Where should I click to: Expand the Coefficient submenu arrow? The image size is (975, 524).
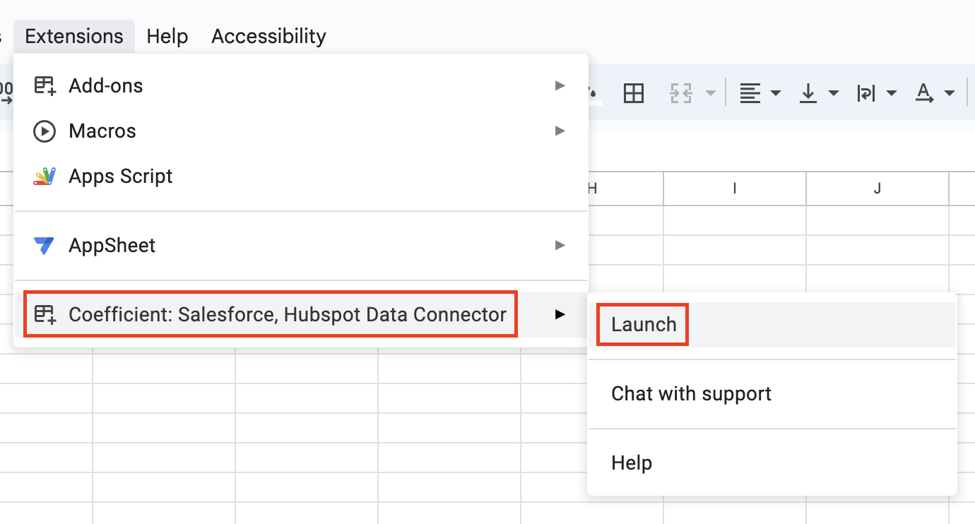pyautogui.click(x=560, y=314)
